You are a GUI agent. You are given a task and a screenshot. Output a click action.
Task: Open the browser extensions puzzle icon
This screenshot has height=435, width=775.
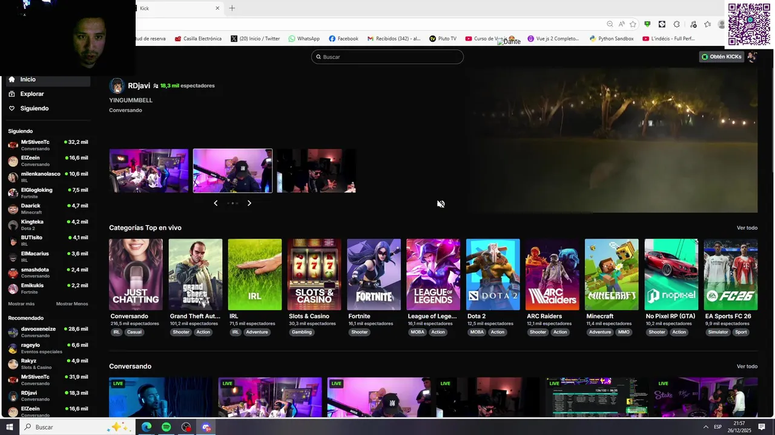(x=676, y=24)
